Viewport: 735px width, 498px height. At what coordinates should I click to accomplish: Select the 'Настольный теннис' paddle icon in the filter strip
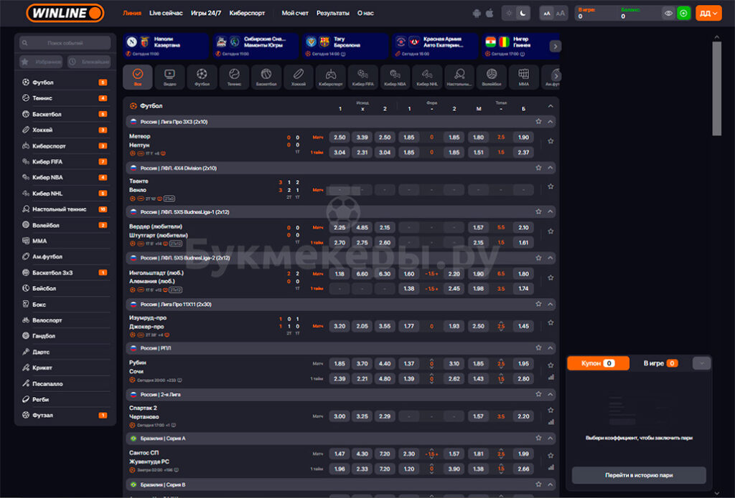click(x=459, y=77)
